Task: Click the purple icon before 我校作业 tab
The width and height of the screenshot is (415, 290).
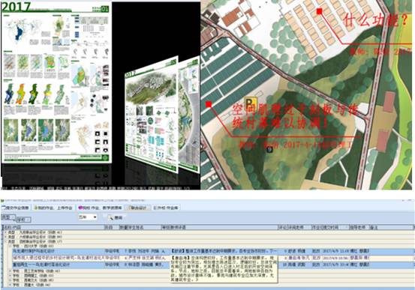Action: pos(80,208)
